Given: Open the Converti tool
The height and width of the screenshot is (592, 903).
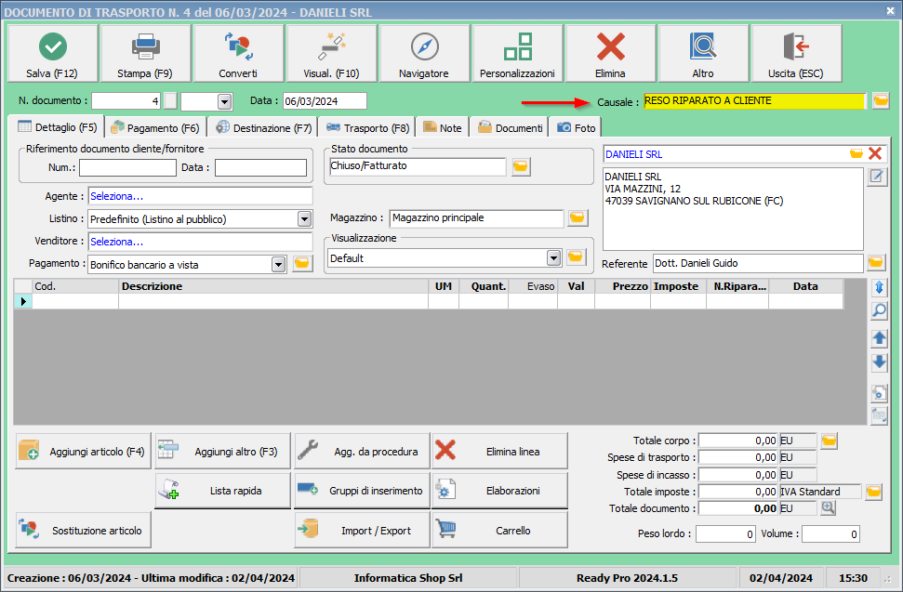Looking at the screenshot, I should [238, 54].
